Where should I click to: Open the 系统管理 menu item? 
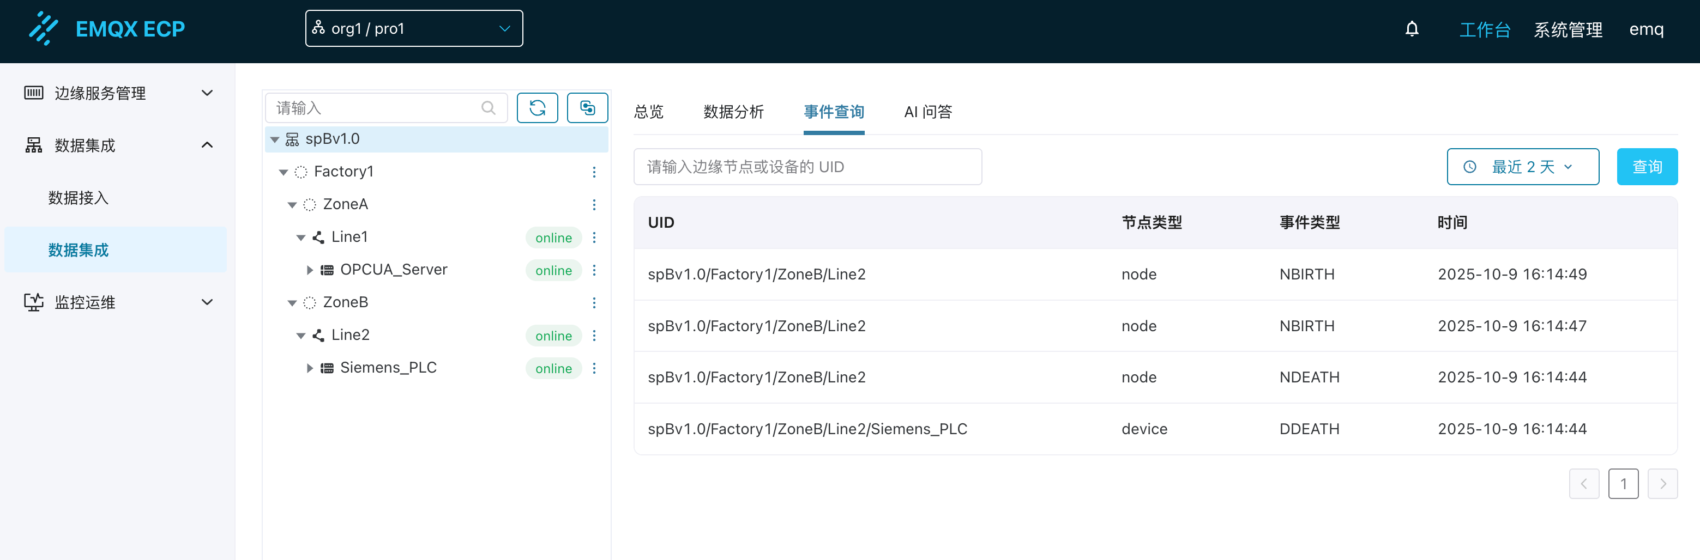pyautogui.click(x=1569, y=29)
